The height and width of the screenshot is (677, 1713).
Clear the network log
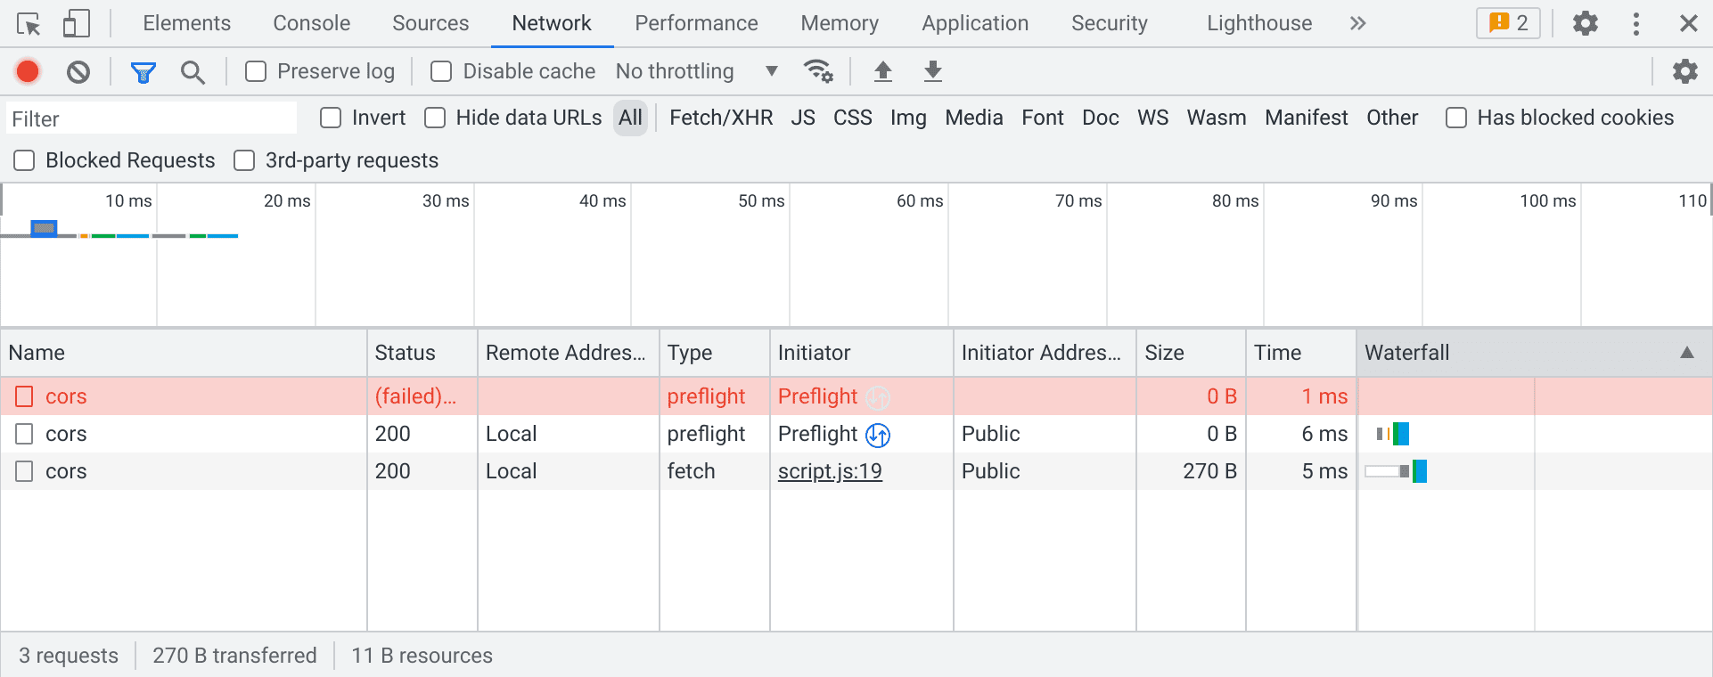point(78,71)
